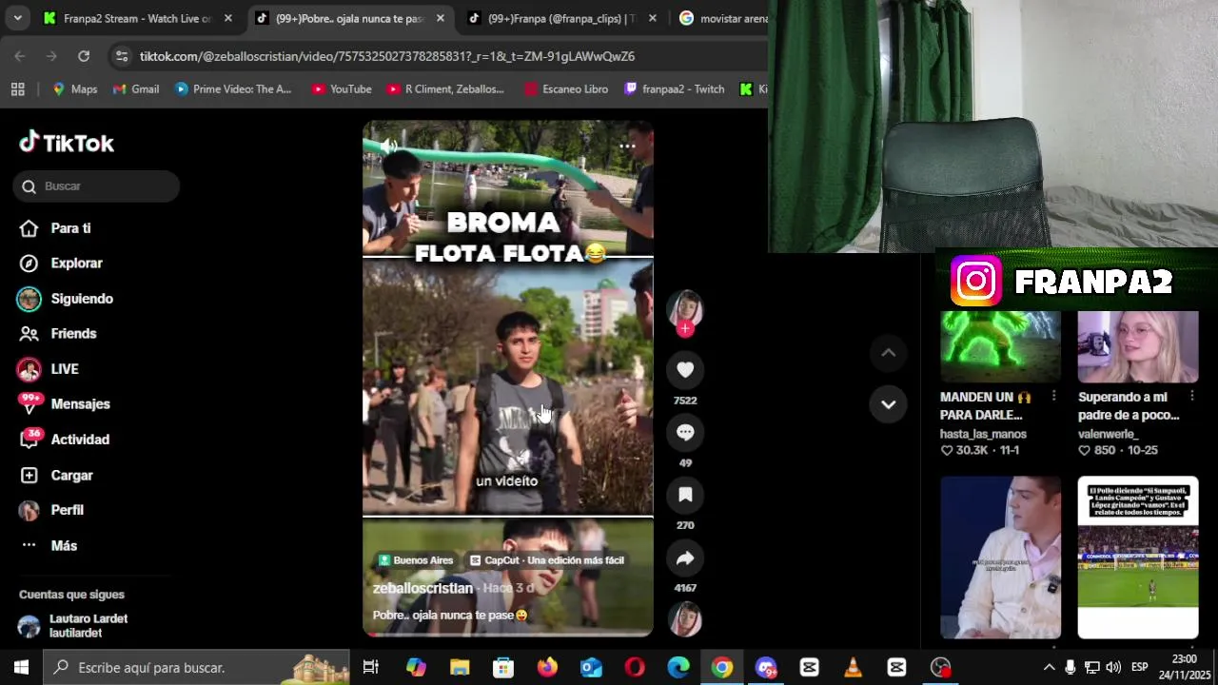Screen dimensions: 1218x685
Task: Open zeballoscristian username link
Action: pos(422,588)
